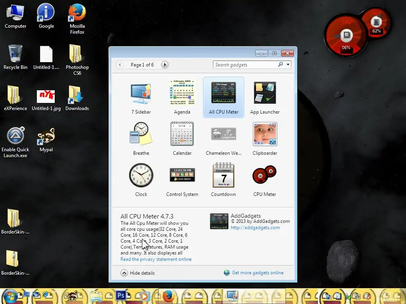Open the Windows Start menu orb

click(x=10, y=296)
